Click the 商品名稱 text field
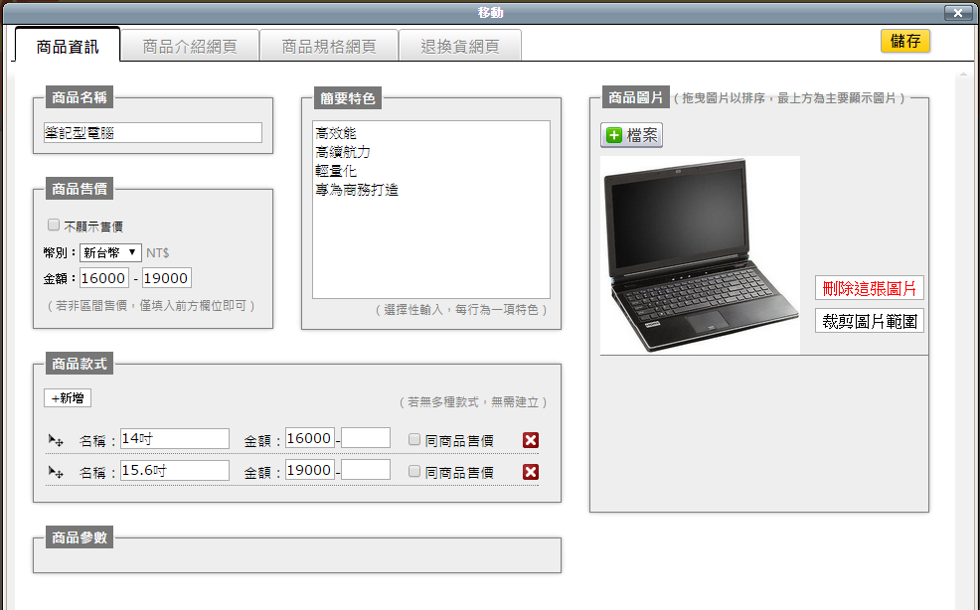The image size is (980, 610). coord(153,132)
